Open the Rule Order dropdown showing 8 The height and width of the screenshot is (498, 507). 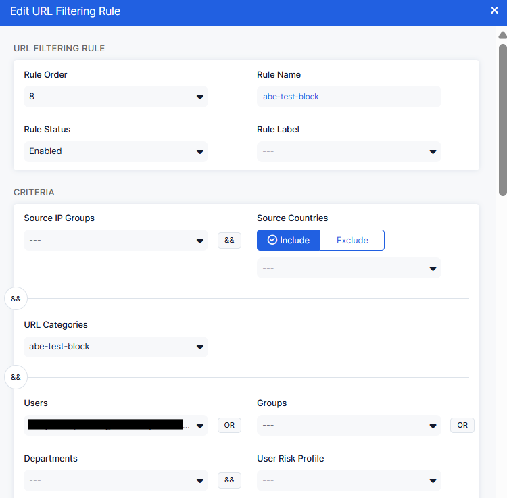(x=116, y=97)
